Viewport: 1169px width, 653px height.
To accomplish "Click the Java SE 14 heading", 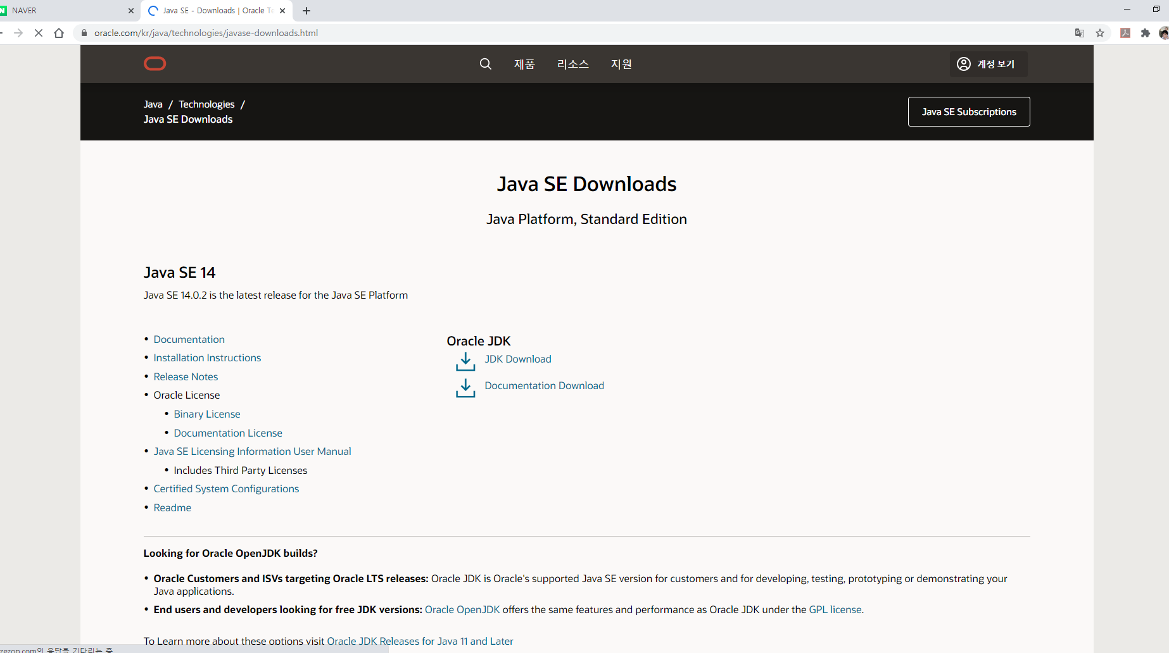I will [180, 273].
